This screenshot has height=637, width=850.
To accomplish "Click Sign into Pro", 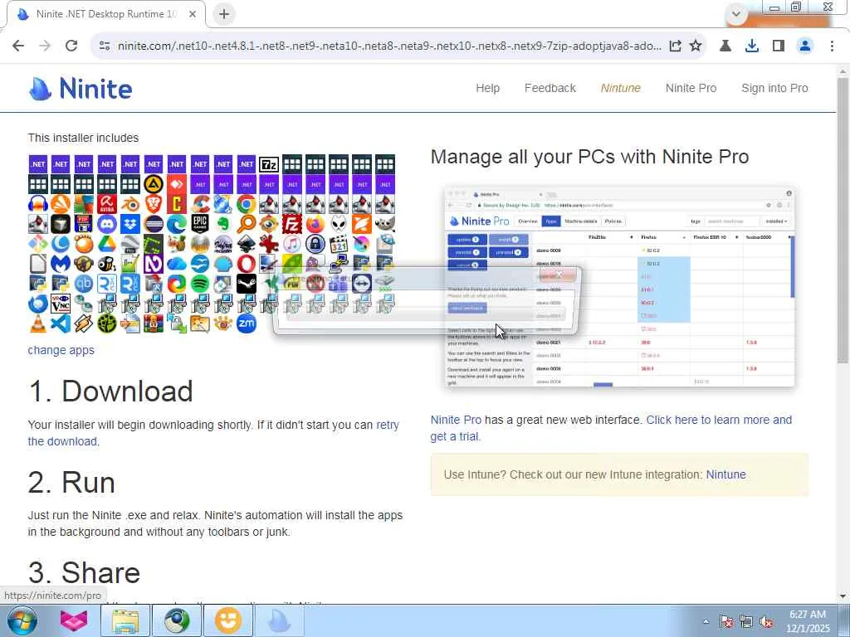I will tap(774, 88).
